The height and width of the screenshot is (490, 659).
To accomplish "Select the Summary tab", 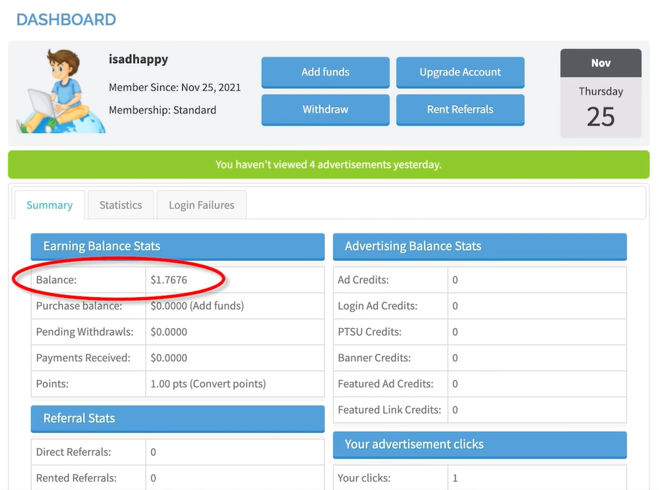I will point(50,205).
